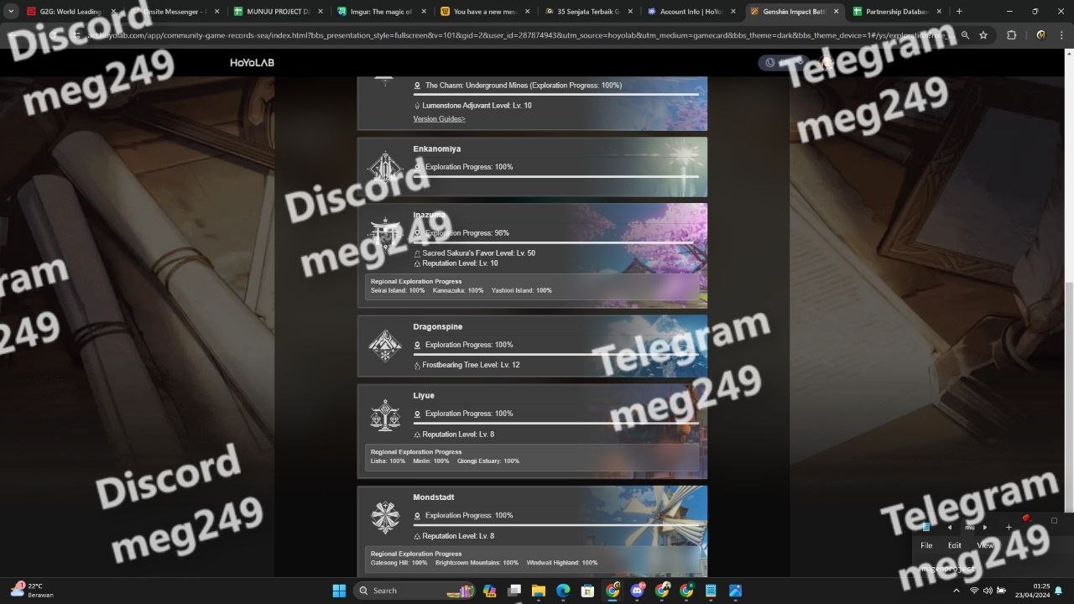Switch to the MUNUU PROJECT tab
This screenshot has width=1074, height=604.
tap(279, 12)
